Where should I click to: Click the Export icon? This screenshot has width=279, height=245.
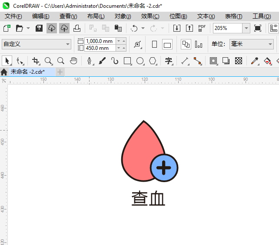pos(189,28)
